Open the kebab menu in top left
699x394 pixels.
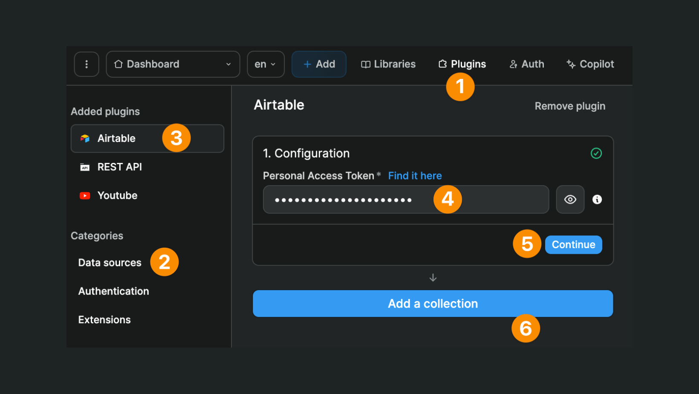(87, 64)
